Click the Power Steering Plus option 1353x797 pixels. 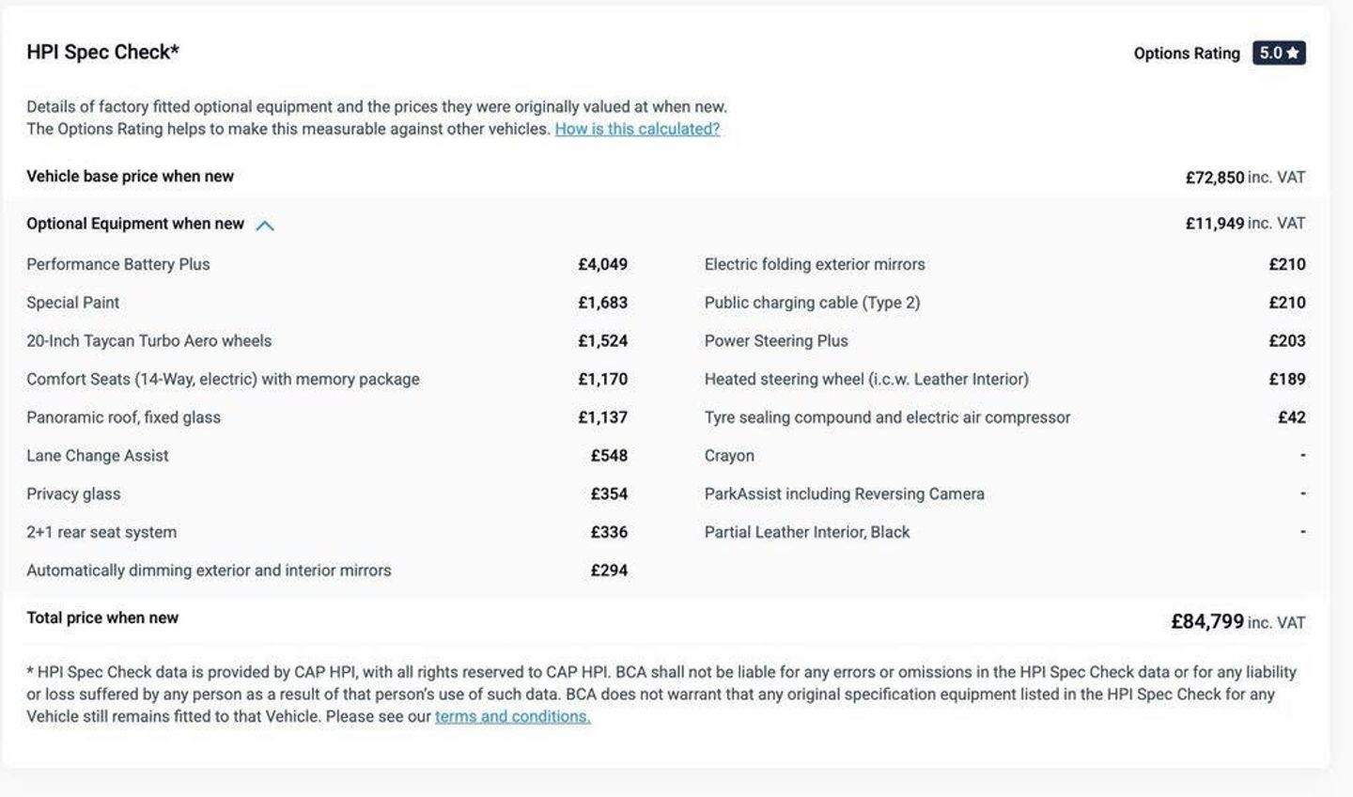coord(776,341)
